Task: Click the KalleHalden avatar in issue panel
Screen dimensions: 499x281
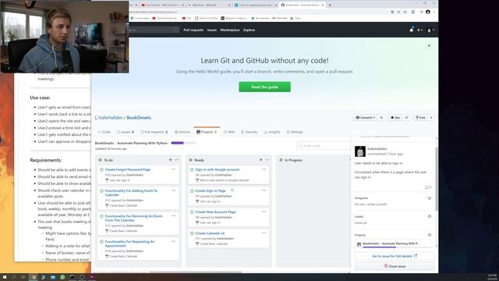Action: [x=360, y=151]
